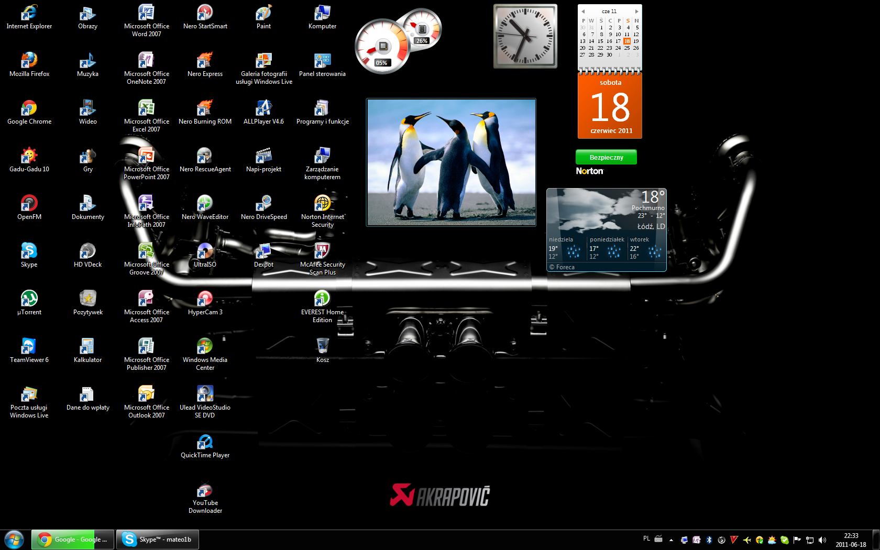Click the Napi-projekt desktop icon

coord(264,160)
